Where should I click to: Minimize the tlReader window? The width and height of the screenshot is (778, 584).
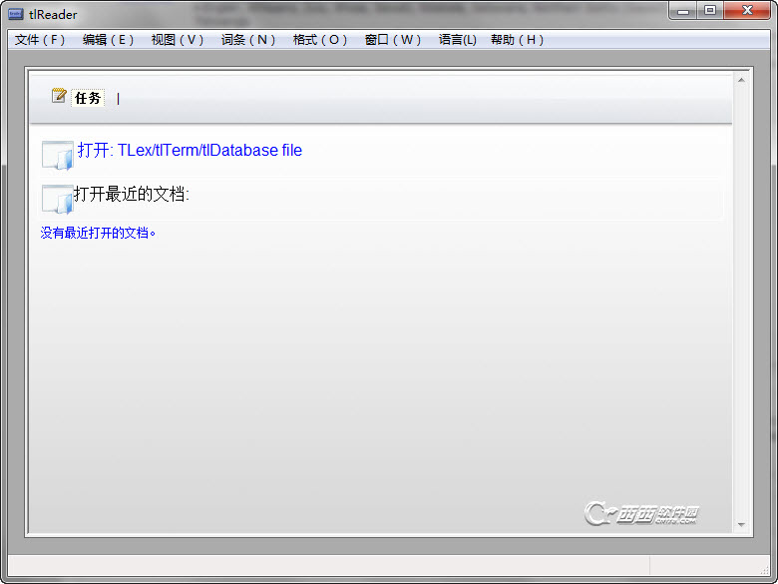pyautogui.click(x=683, y=10)
